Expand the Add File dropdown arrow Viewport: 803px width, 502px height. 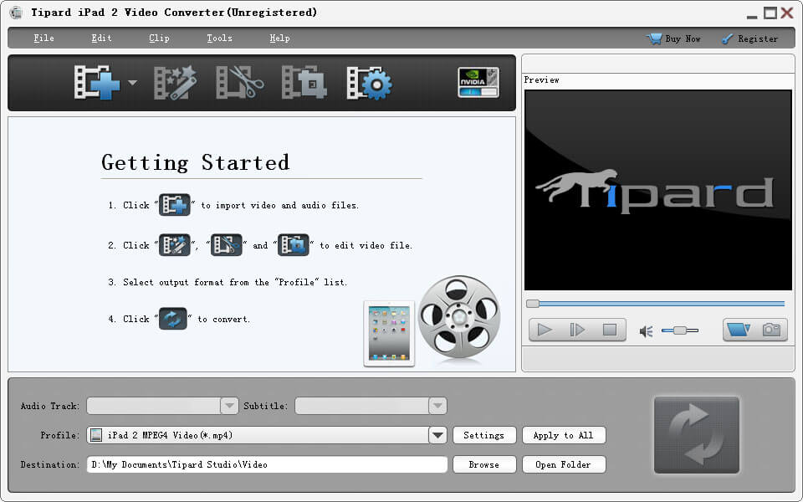pos(132,83)
